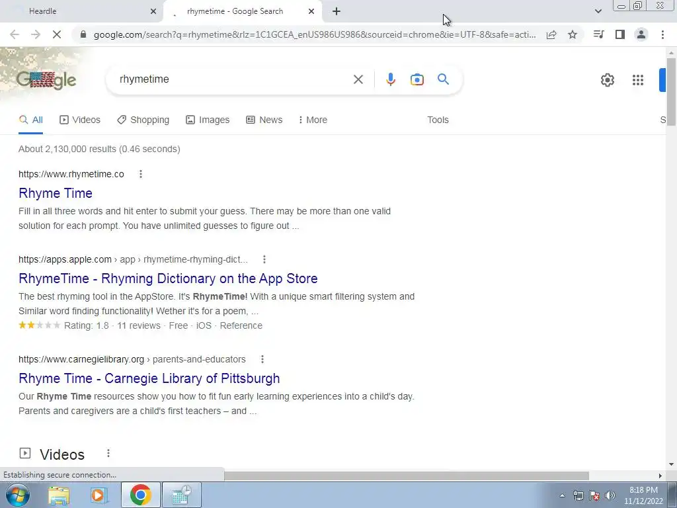Switch to Images results tab
Screen dimensions: 677x508
click(x=208, y=120)
